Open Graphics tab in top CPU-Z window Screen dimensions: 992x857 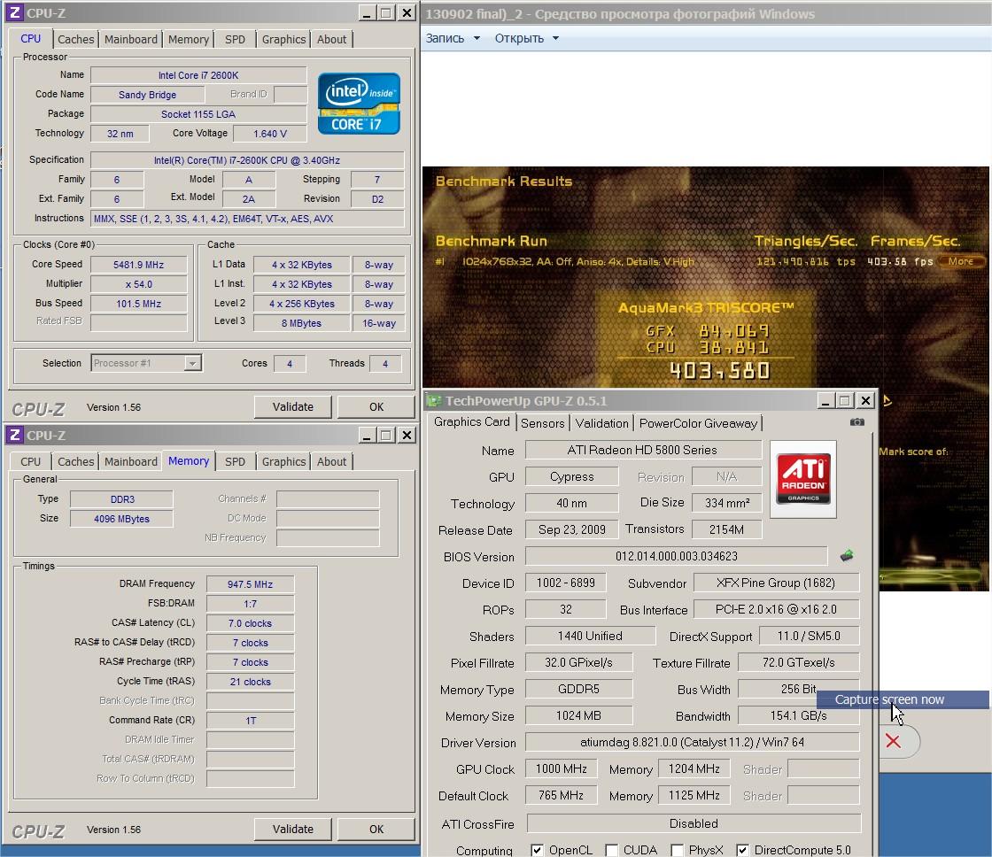point(283,39)
